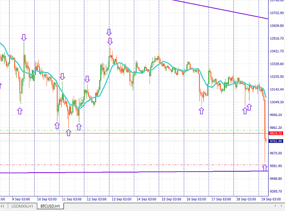Click the 19 Sep 03:00 time axis label
Viewport: 285px width, 211px height.
271,199
